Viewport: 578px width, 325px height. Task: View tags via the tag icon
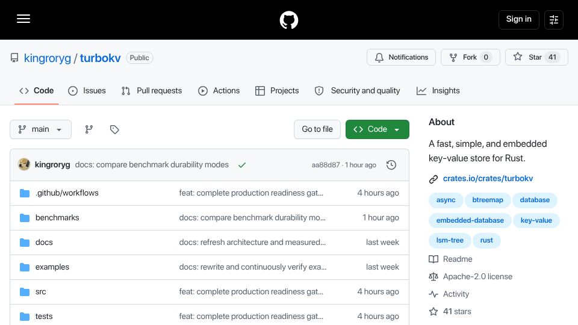point(114,129)
